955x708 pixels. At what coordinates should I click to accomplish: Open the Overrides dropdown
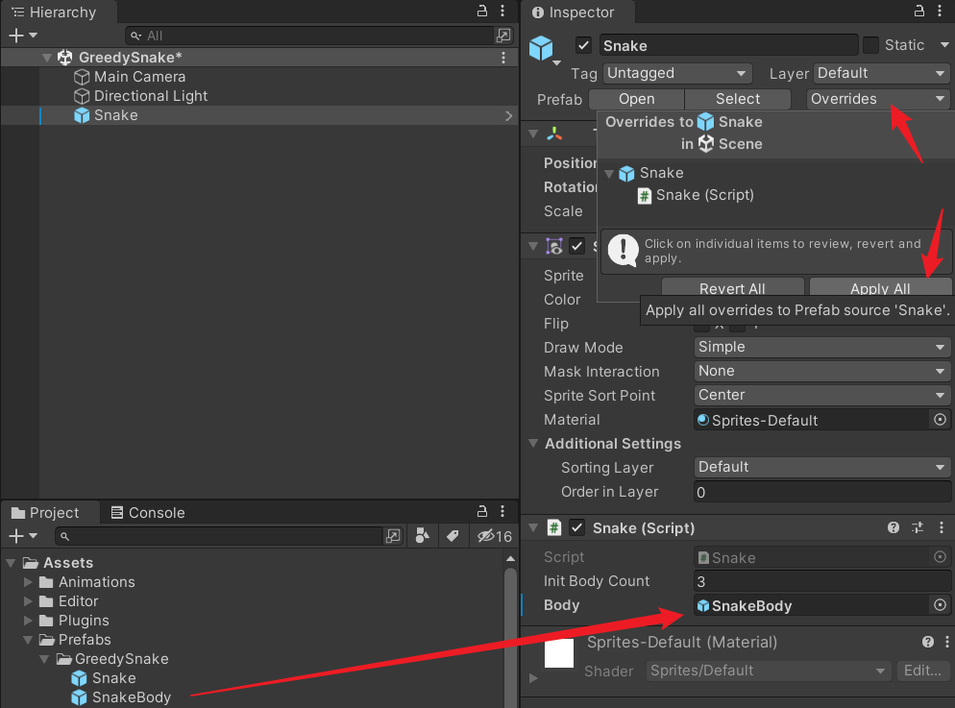[878, 99]
